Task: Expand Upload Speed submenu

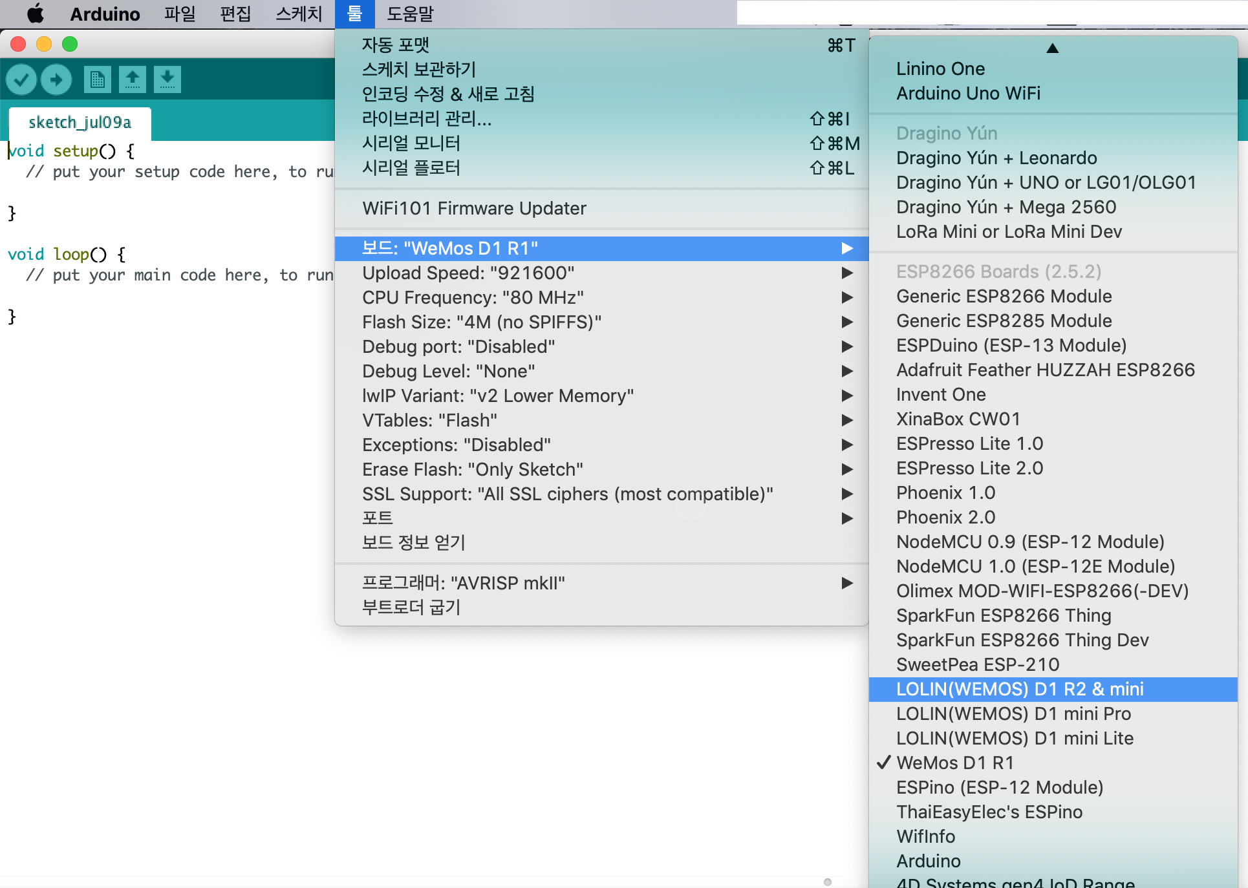Action: coord(601,273)
